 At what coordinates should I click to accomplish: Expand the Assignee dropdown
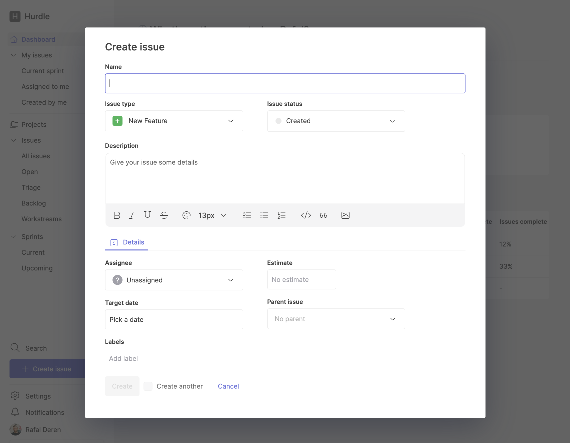pyautogui.click(x=174, y=280)
